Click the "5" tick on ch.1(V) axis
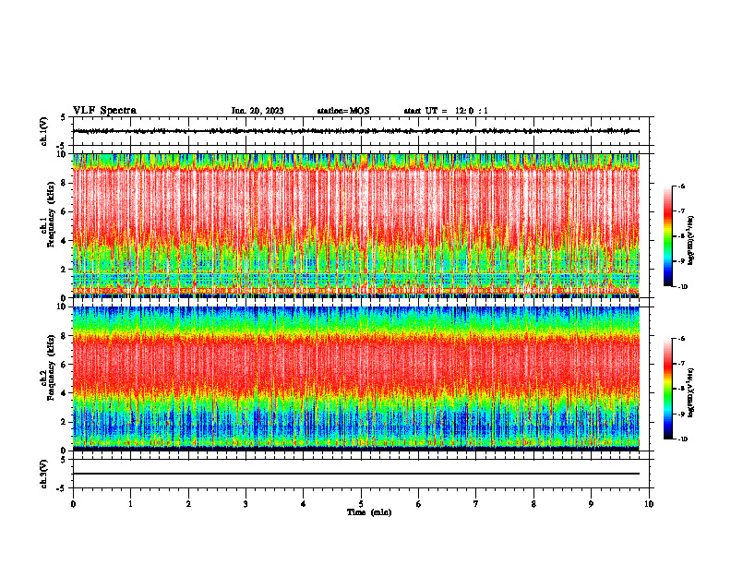The width and height of the screenshot is (731, 565). [63, 118]
